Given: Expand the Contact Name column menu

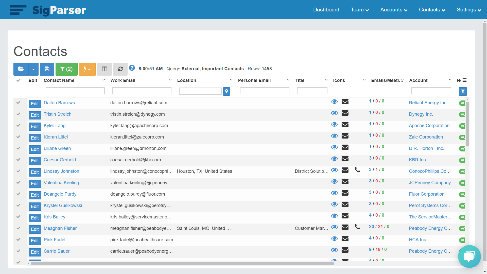Looking at the screenshot, I should (x=103, y=80).
